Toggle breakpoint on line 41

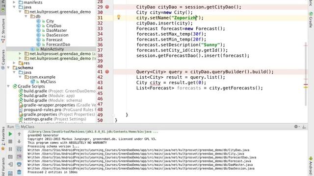(107, 72)
